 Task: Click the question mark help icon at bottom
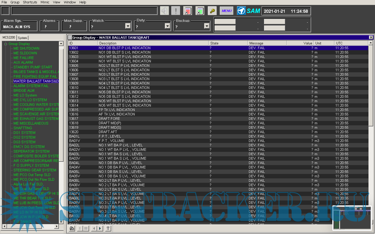[108, 229]
